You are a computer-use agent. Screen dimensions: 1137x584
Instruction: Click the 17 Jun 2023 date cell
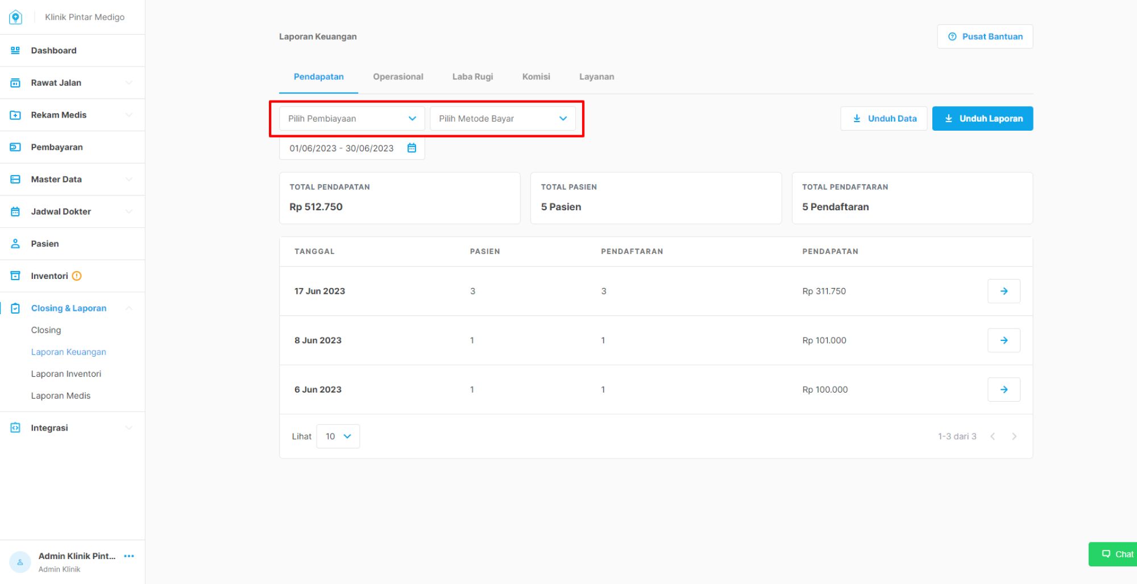click(x=319, y=291)
